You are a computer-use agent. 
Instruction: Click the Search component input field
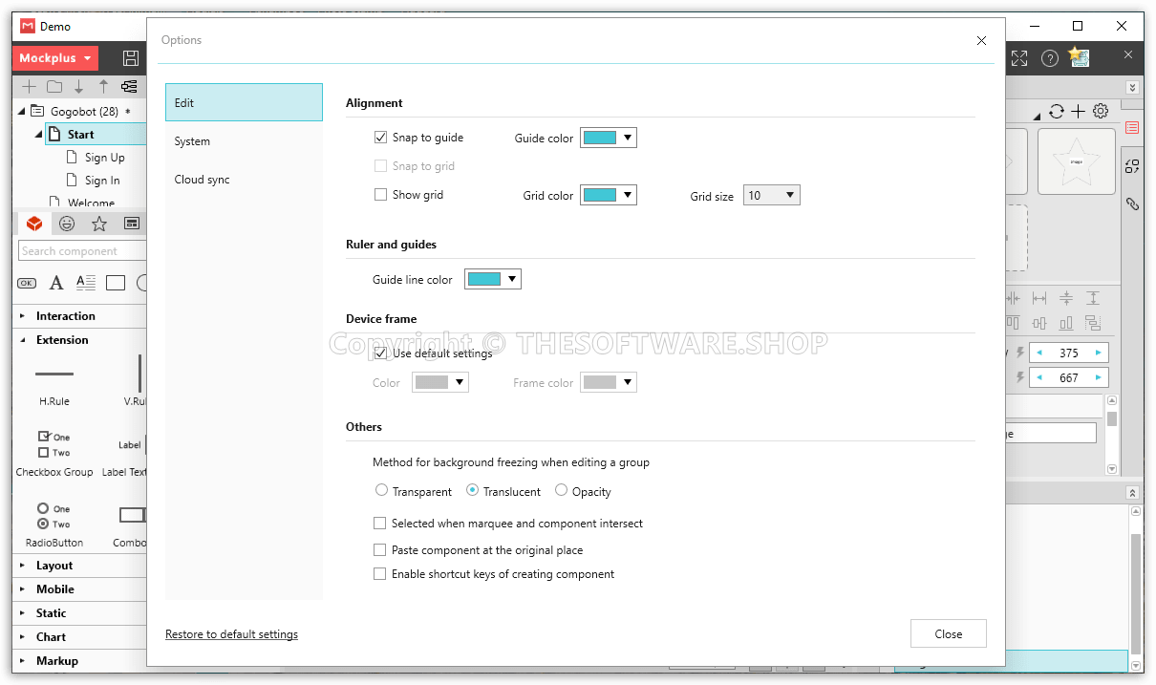coord(82,250)
